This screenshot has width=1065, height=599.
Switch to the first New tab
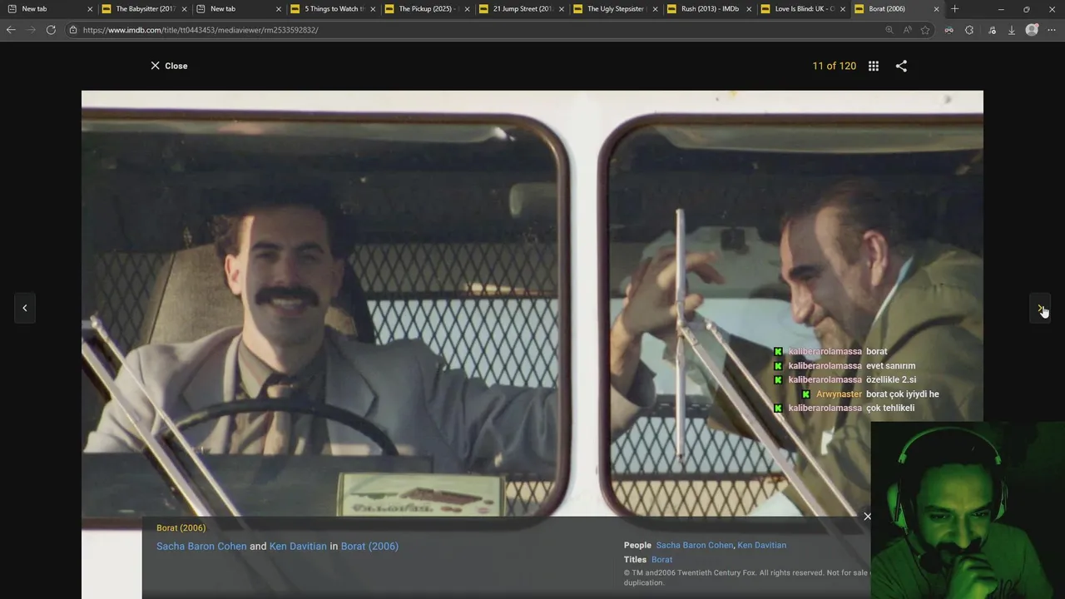[x=48, y=9]
